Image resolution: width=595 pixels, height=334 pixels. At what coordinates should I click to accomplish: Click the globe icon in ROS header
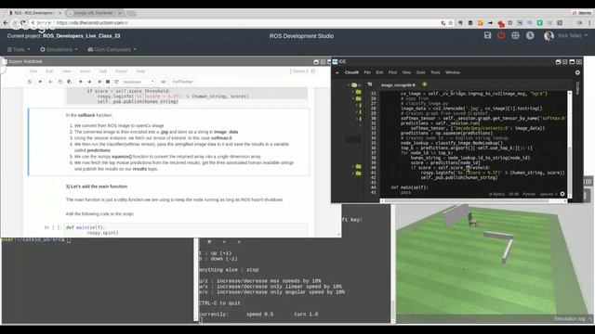pos(515,35)
